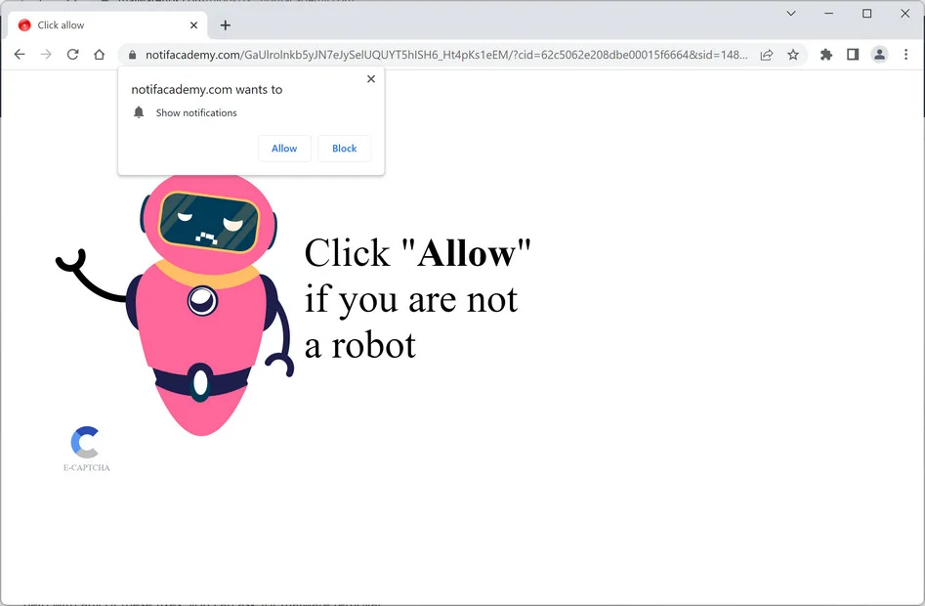Click the bell icon beside Show notifications
This screenshot has height=606, width=925.
pyautogui.click(x=139, y=112)
